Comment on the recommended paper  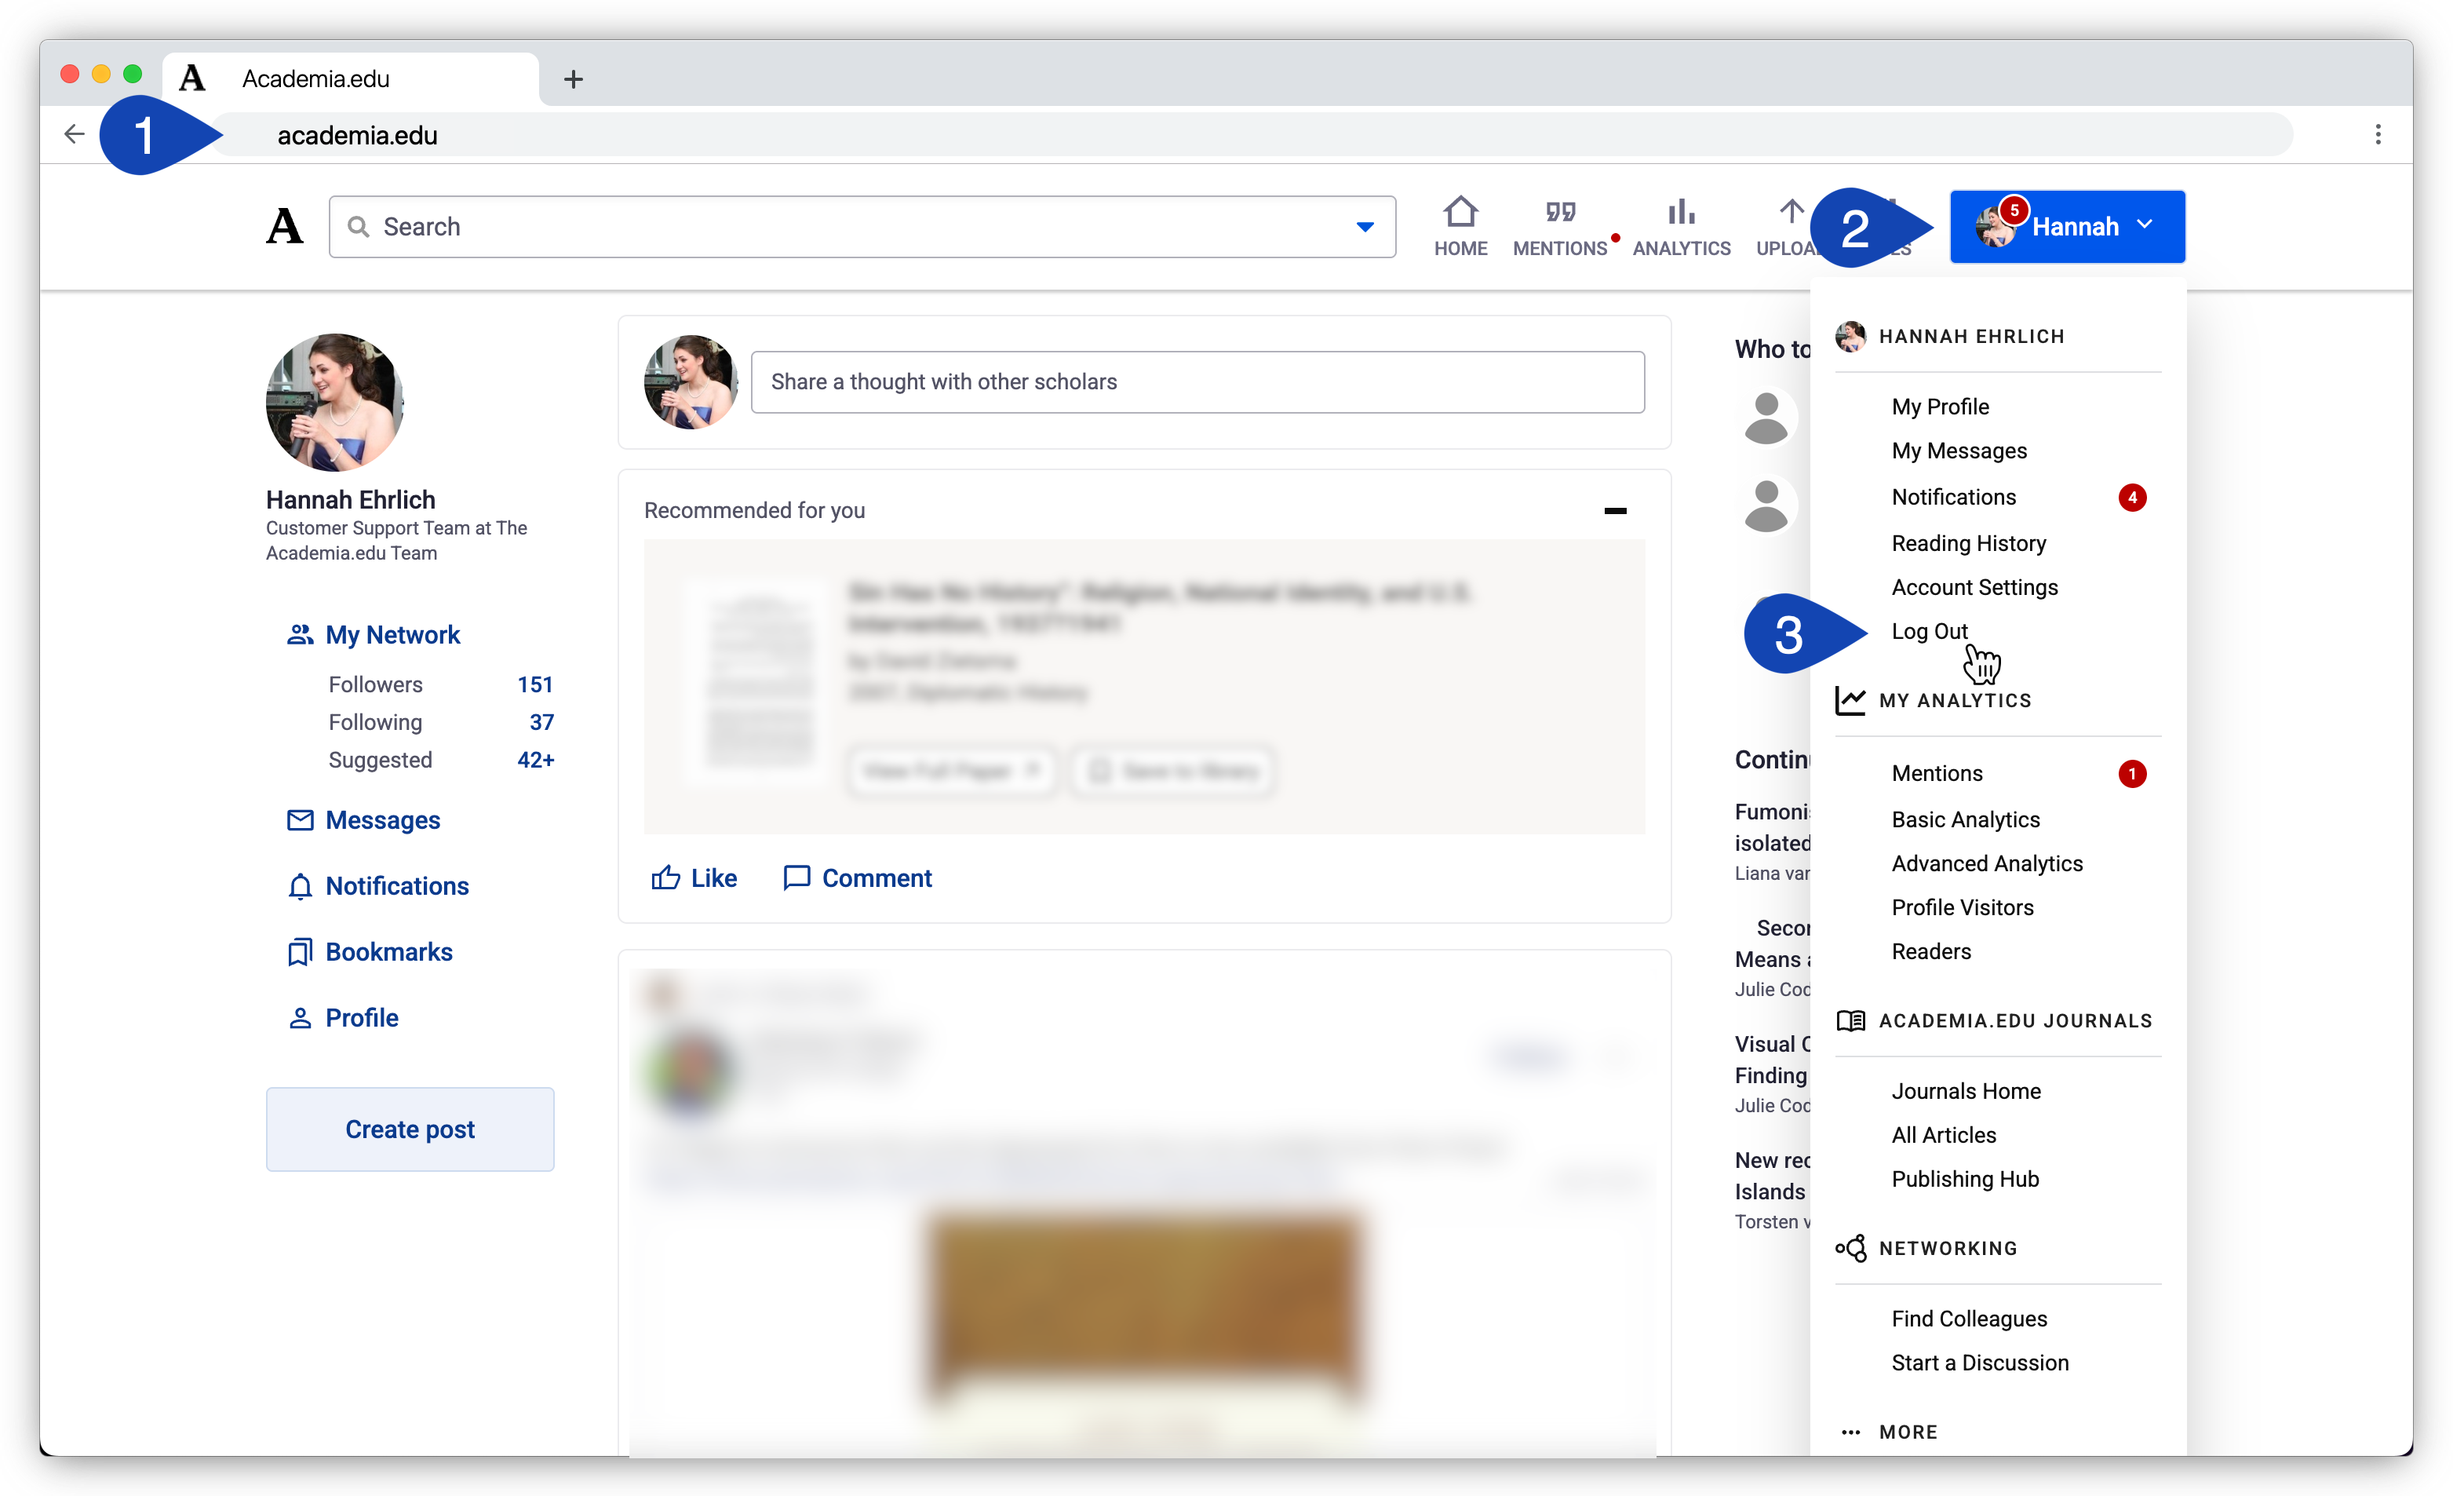(857, 878)
